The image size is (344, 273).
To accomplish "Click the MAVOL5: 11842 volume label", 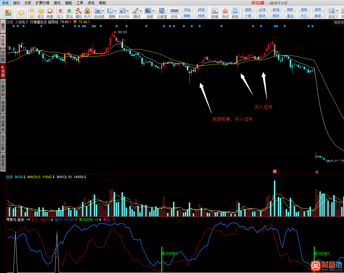I will (40, 177).
